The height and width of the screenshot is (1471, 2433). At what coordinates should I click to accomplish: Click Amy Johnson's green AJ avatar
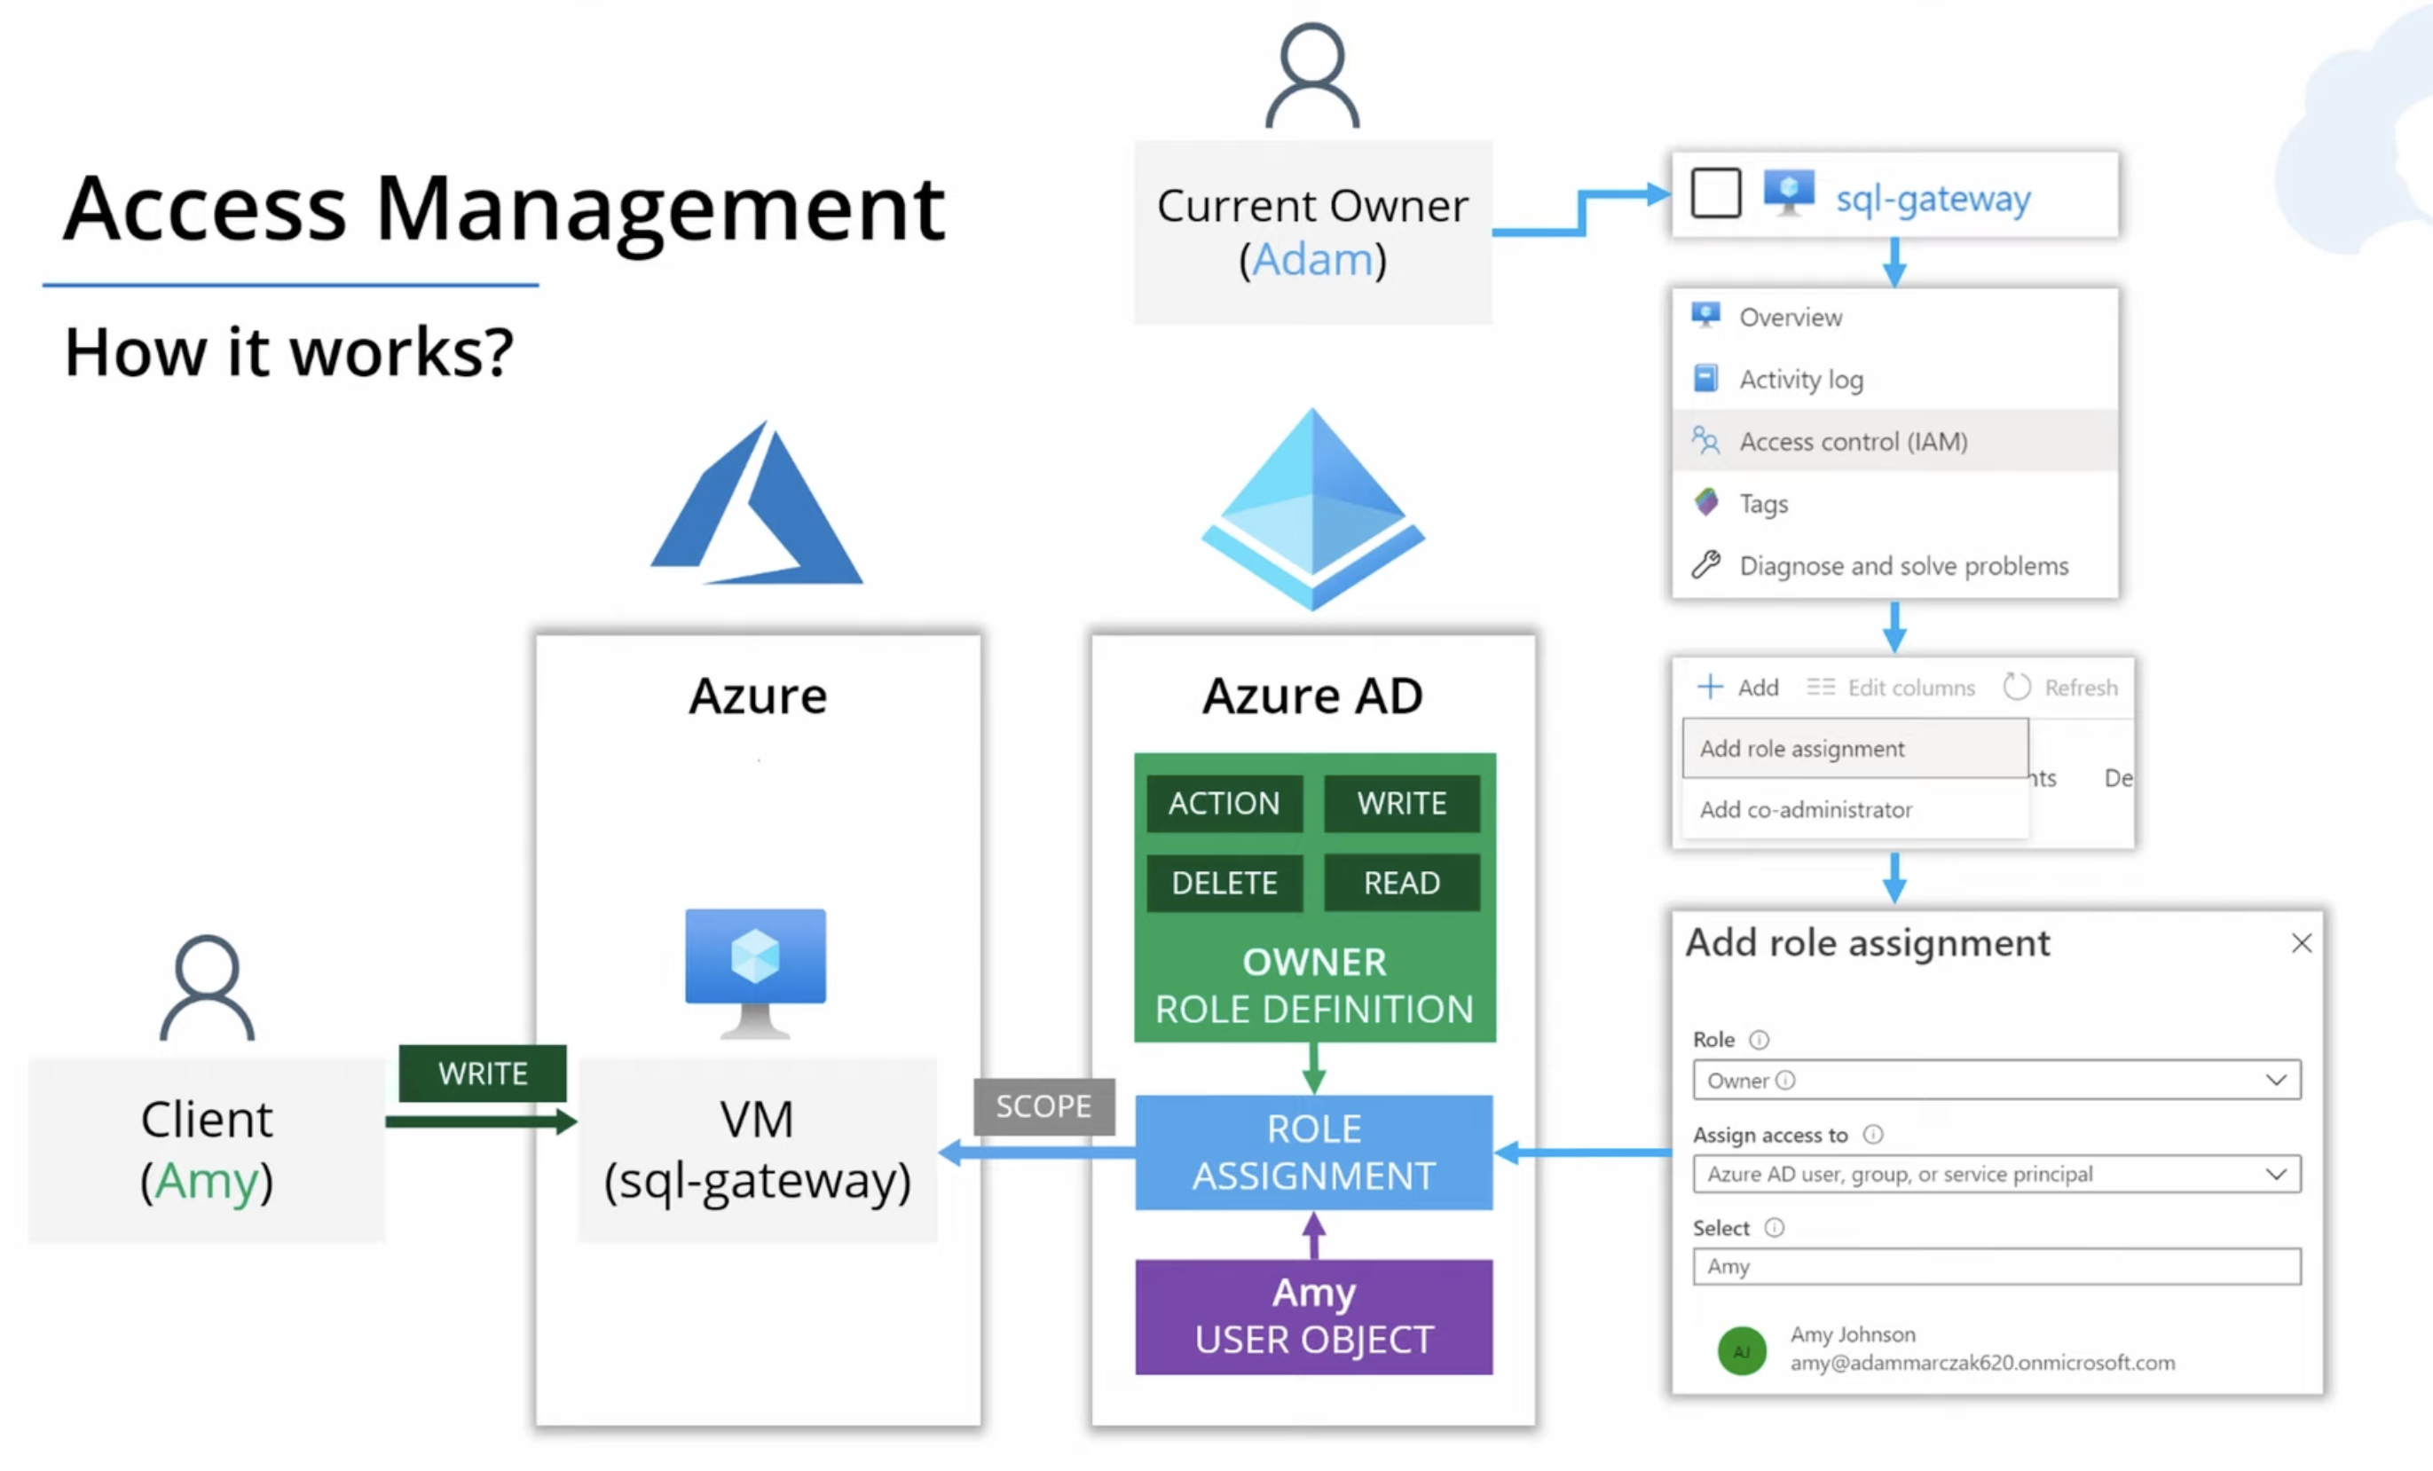point(1742,1350)
